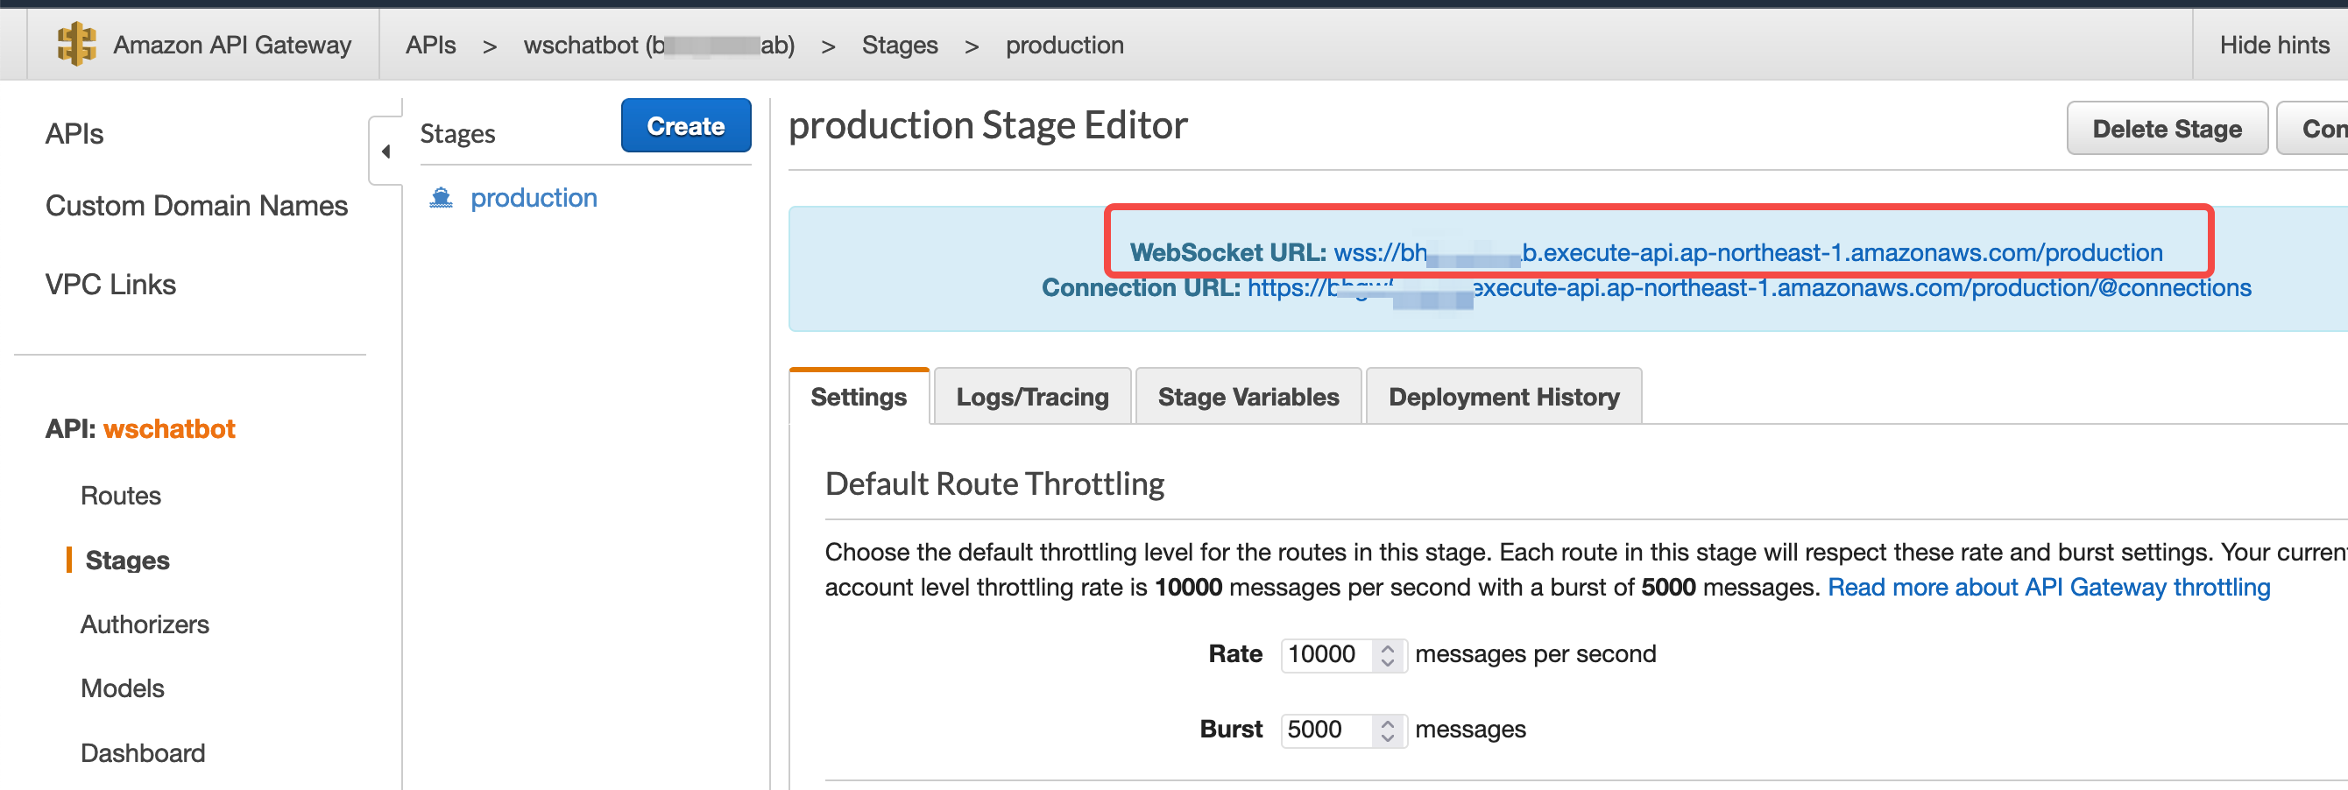Click Rate field stepper arrows
2348x790 pixels.
click(1387, 655)
